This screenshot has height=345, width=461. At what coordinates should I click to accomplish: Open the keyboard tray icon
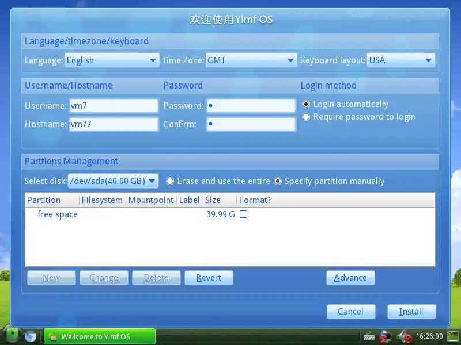(x=369, y=337)
